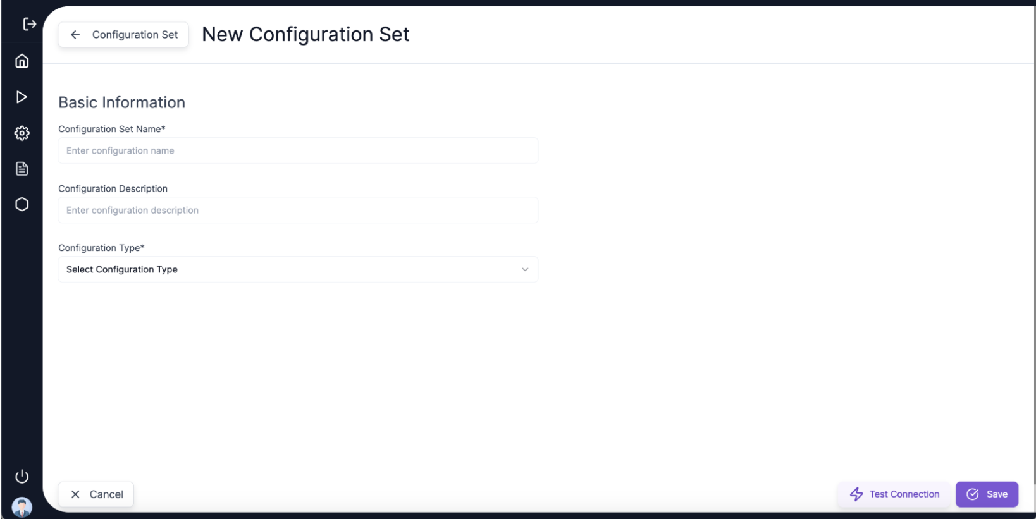Viewport: 1036px width, 519px height.
Task: Go back via the Configuration Set button
Action: coord(134,35)
